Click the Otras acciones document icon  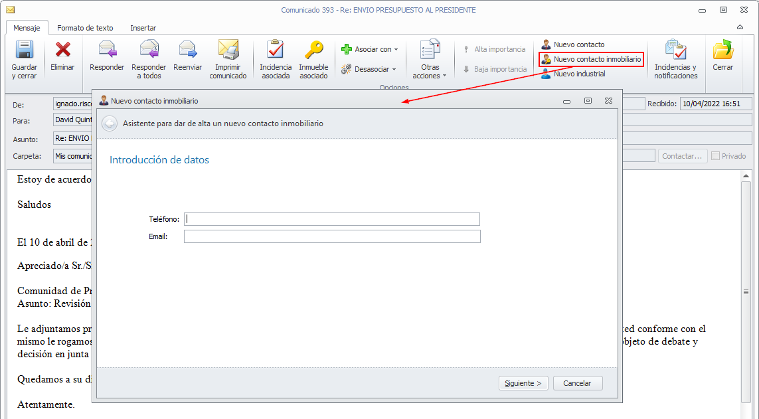pyautogui.click(x=430, y=49)
